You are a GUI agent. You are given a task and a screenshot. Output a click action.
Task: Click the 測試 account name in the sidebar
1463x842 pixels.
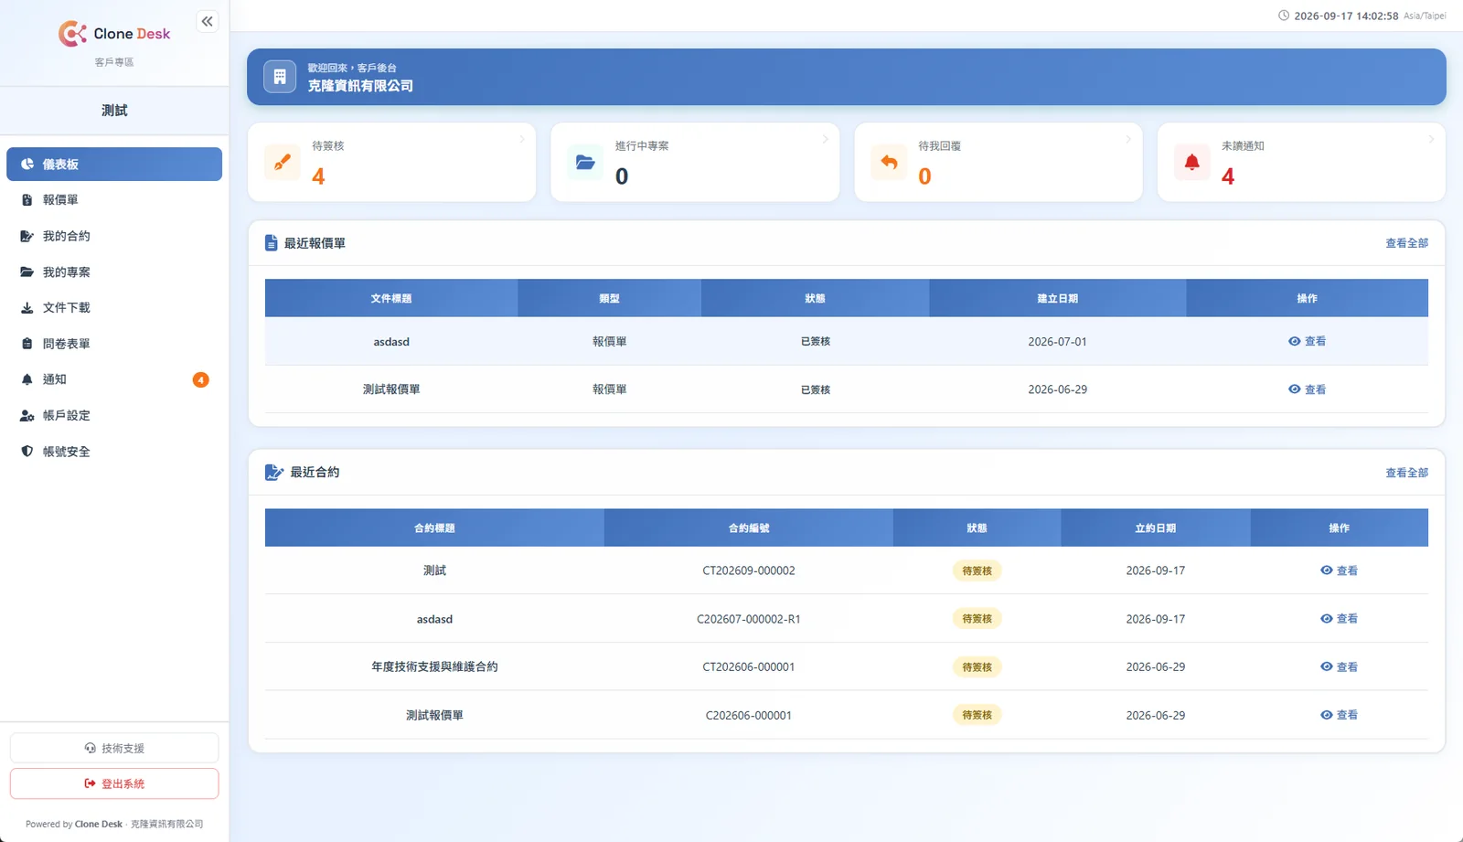[x=114, y=111]
